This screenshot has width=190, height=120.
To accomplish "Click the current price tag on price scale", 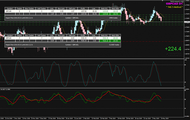I will (187, 22).
